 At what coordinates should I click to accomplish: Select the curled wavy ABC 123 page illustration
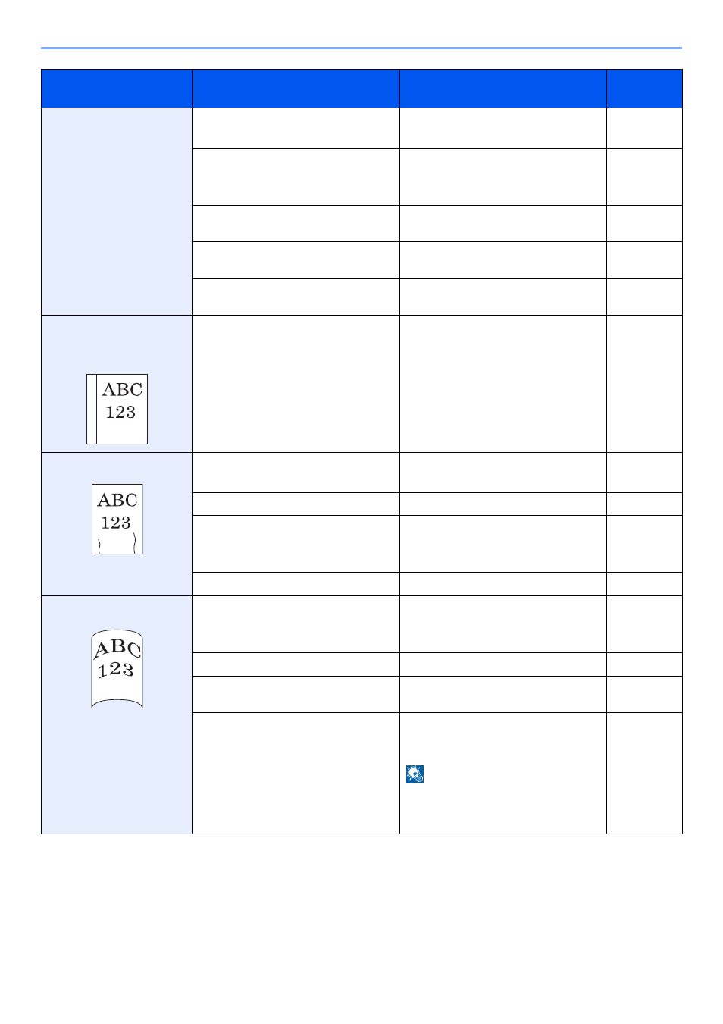tap(117, 669)
